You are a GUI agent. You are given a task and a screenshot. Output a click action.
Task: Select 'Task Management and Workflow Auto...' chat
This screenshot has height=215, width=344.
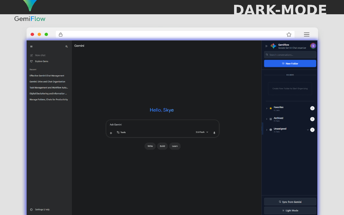click(49, 88)
